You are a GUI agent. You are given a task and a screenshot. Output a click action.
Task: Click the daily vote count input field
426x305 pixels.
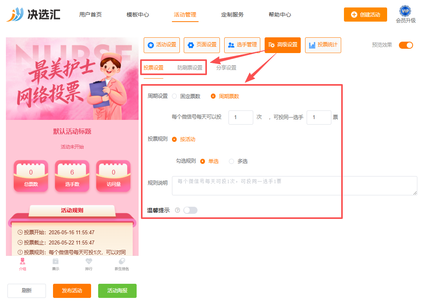[x=241, y=117]
